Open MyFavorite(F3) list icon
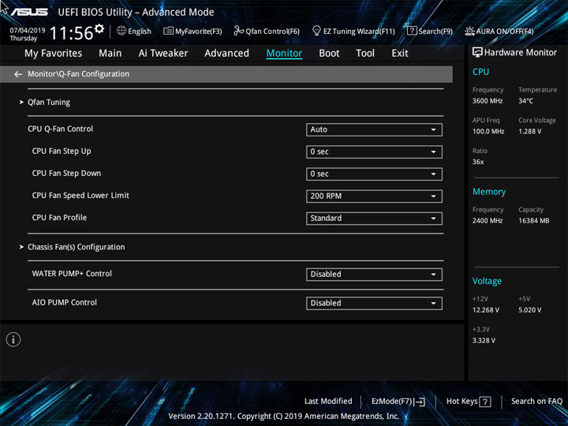 pyautogui.click(x=168, y=31)
